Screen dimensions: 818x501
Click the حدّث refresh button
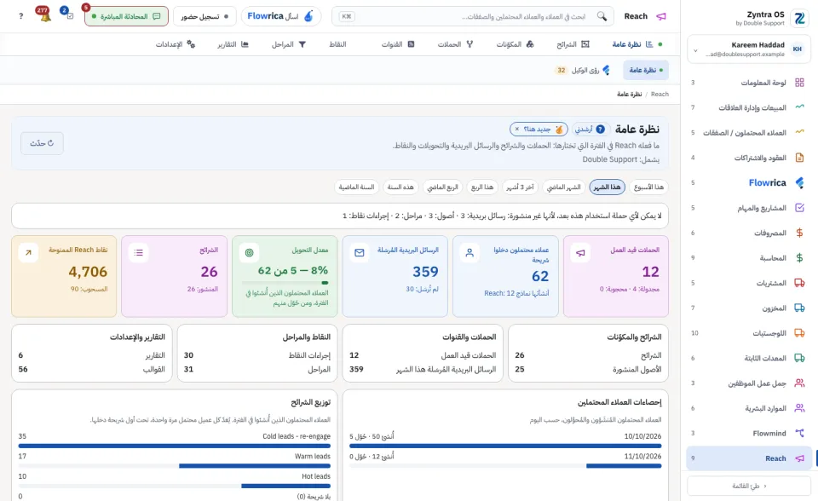(42, 143)
